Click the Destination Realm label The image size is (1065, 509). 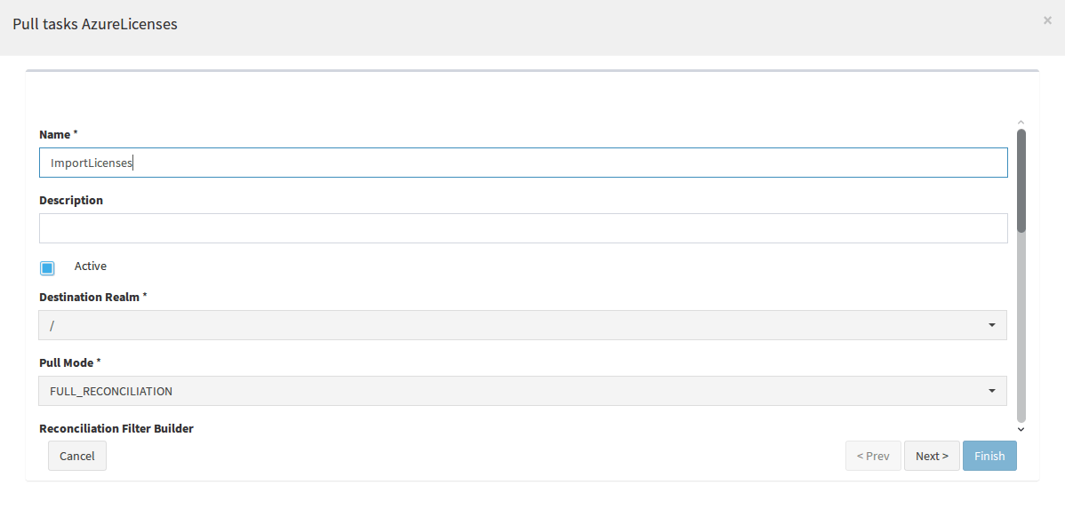[93, 298]
